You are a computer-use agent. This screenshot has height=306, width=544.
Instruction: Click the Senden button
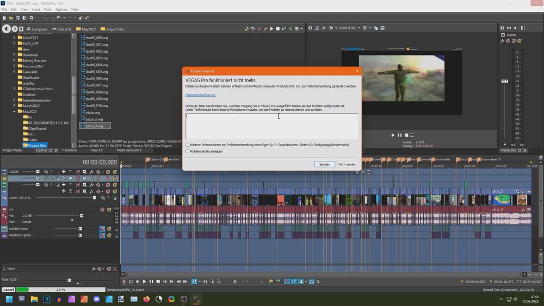(x=324, y=164)
